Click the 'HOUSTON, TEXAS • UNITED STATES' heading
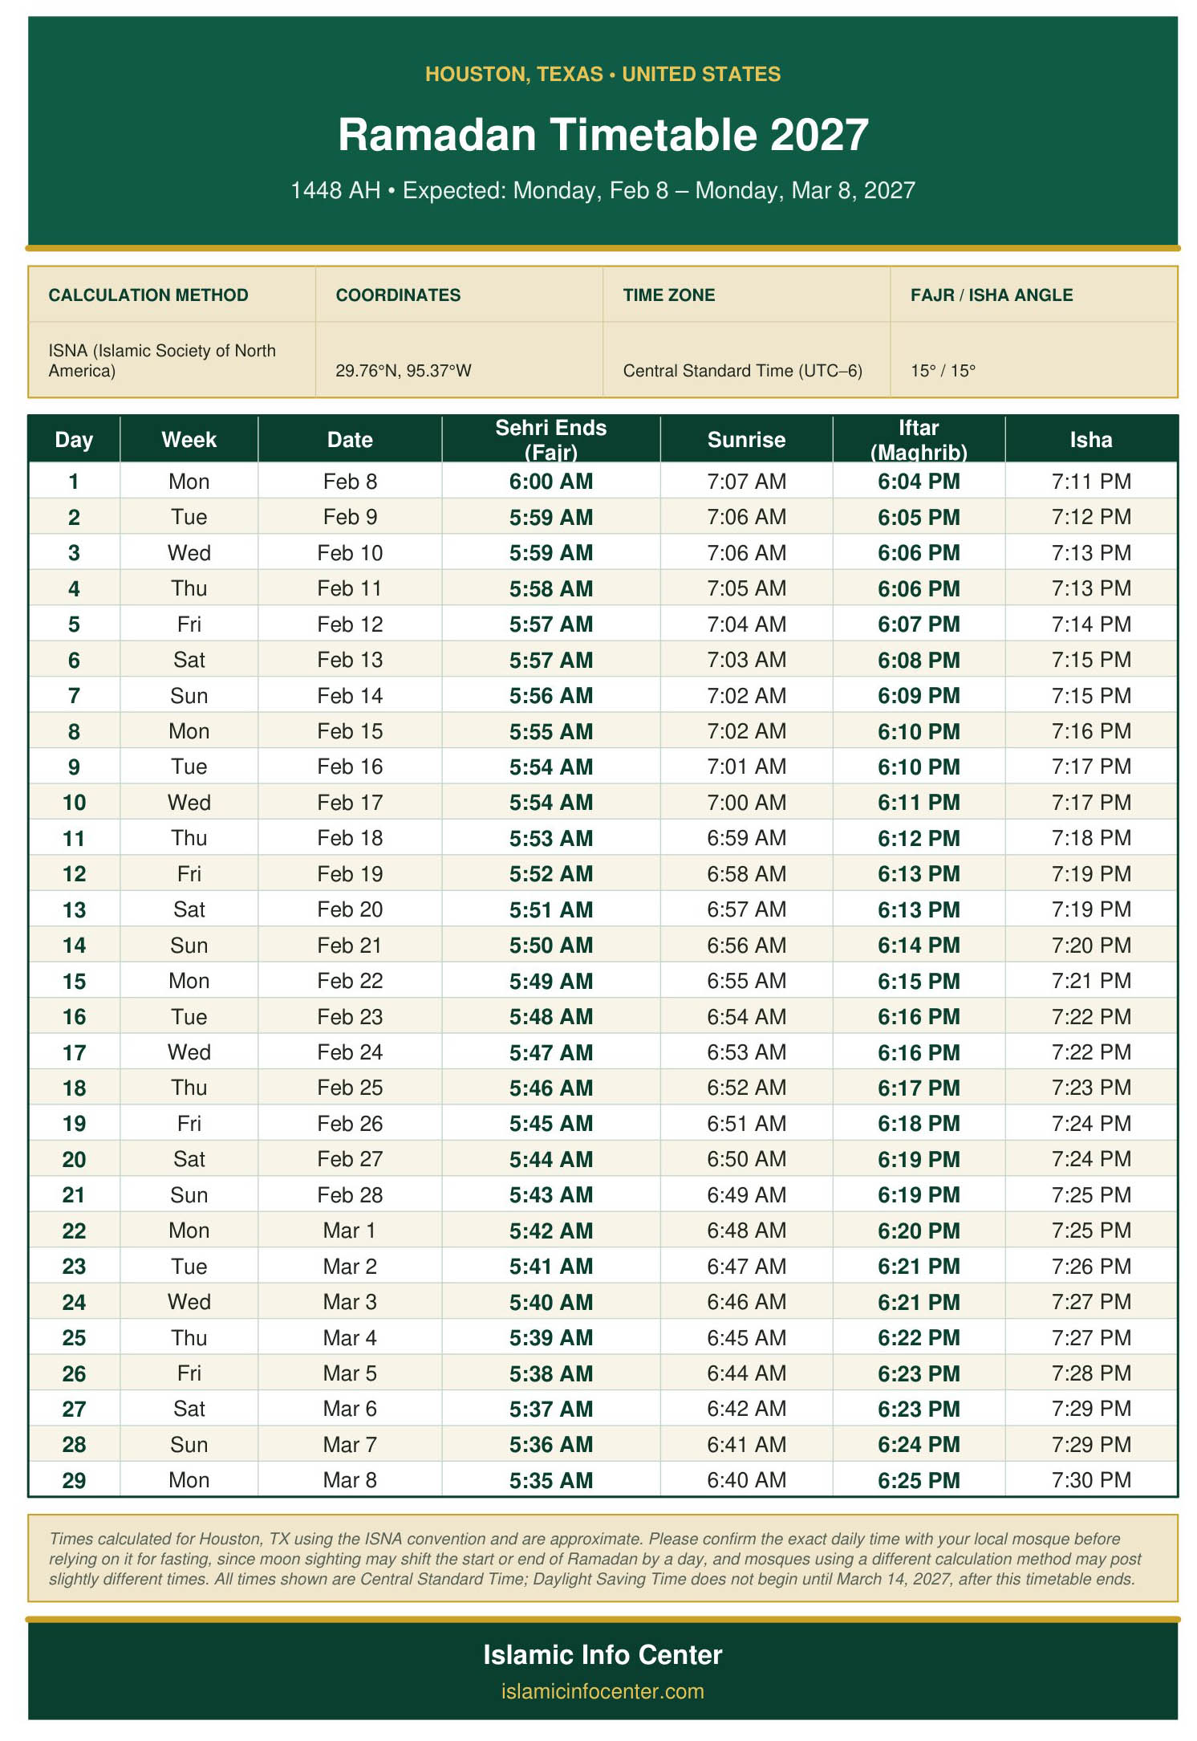Screen dimensions: 1197x1741 (x=603, y=74)
